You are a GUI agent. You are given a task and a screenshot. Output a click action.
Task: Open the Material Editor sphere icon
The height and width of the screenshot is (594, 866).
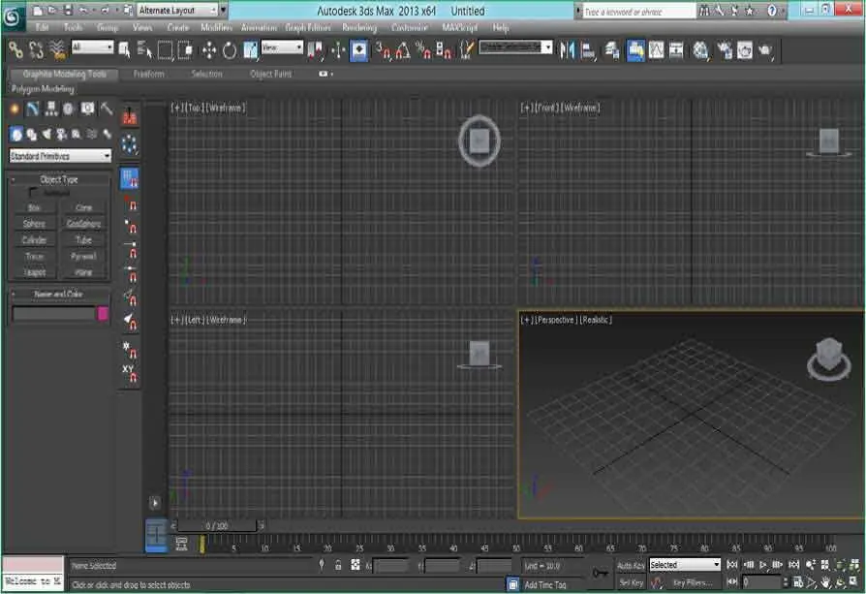point(700,50)
